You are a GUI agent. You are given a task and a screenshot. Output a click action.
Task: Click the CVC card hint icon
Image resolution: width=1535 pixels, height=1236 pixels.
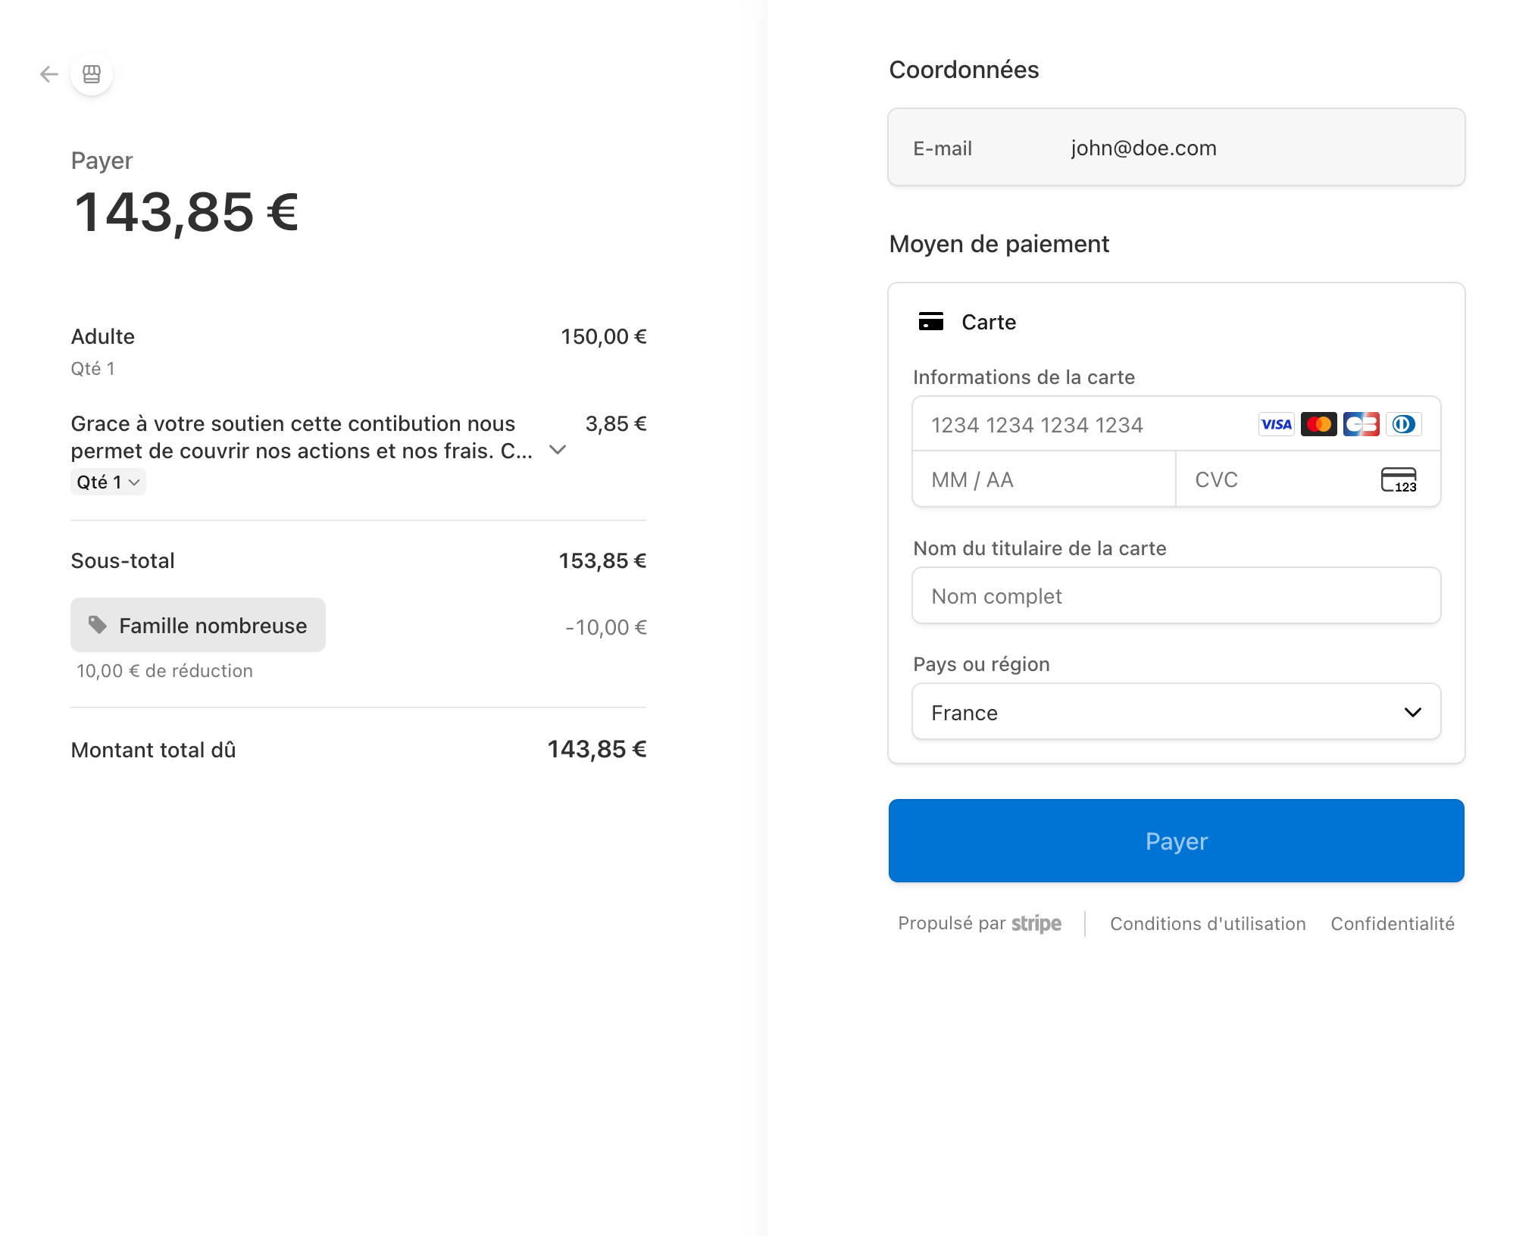pyautogui.click(x=1399, y=479)
